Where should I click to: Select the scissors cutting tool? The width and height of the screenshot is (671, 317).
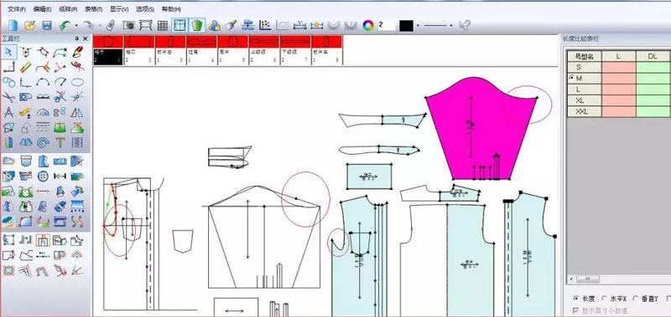tap(8, 97)
